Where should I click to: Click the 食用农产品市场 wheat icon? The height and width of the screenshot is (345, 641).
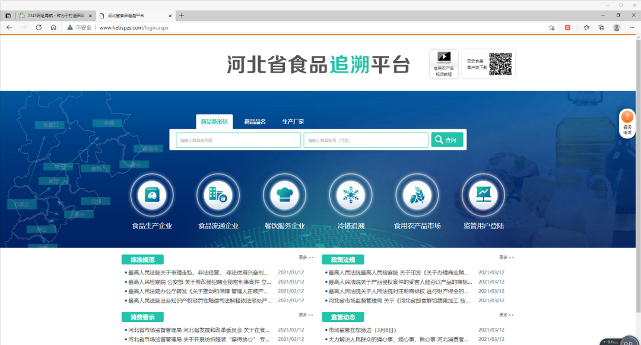pos(417,195)
